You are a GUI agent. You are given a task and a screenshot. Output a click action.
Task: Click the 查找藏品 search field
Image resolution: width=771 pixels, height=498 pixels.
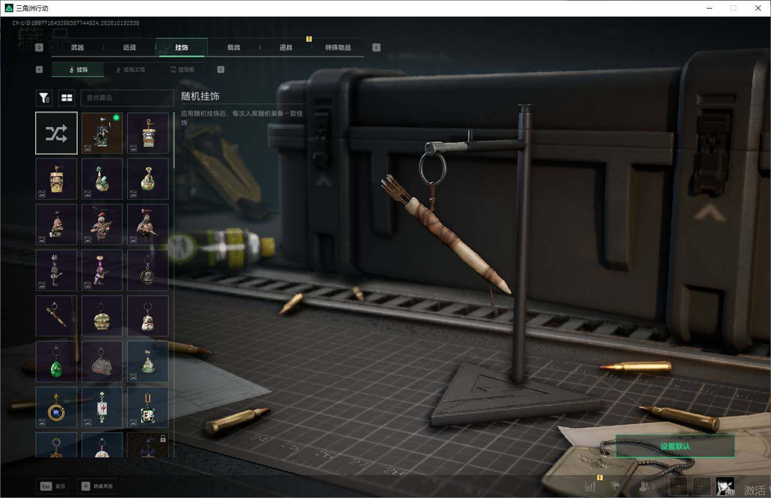127,98
